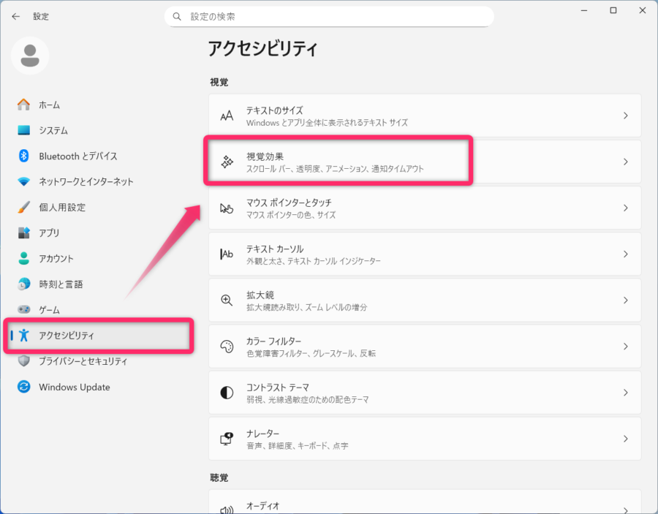Click the ネットワークとインターネット globe icon
658x514 pixels.
(23, 181)
